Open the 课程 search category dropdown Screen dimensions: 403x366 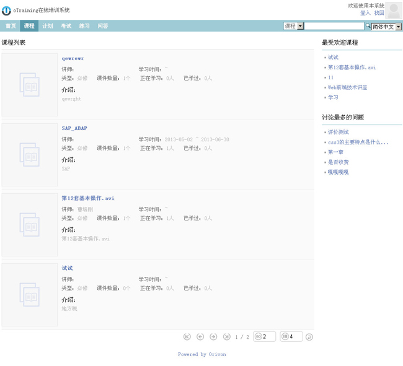293,26
